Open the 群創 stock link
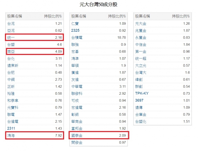Screen dimensions: 198x151 click(139, 87)
